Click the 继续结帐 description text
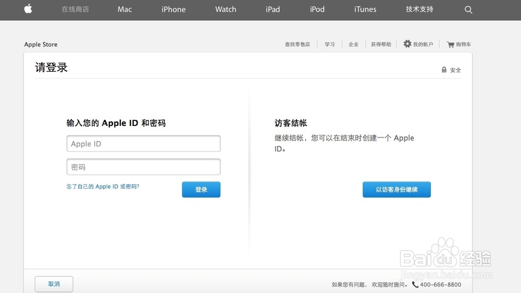The height and width of the screenshot is (293, 521). [344, 143]
